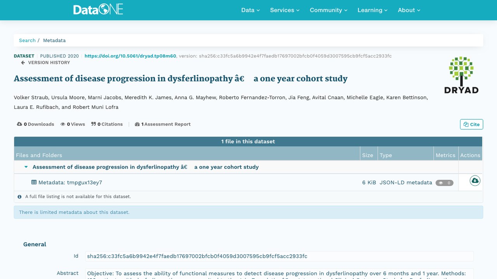The width and height of the screenshot is (497, 279).
Task: Open the 1 Assessment Report link
Action: coord(163,124)
